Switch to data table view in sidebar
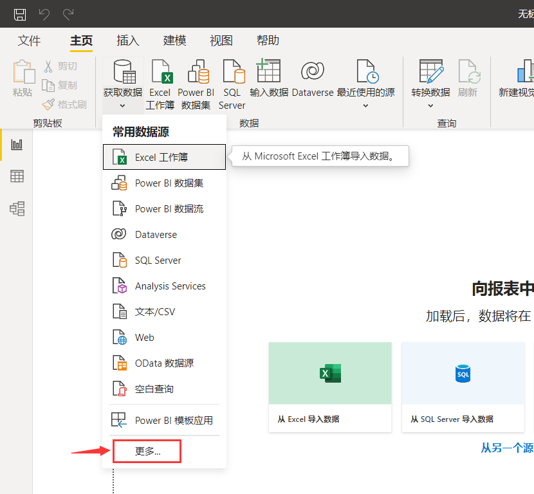The width and height of the screenshot is (534, 494). 17,176
